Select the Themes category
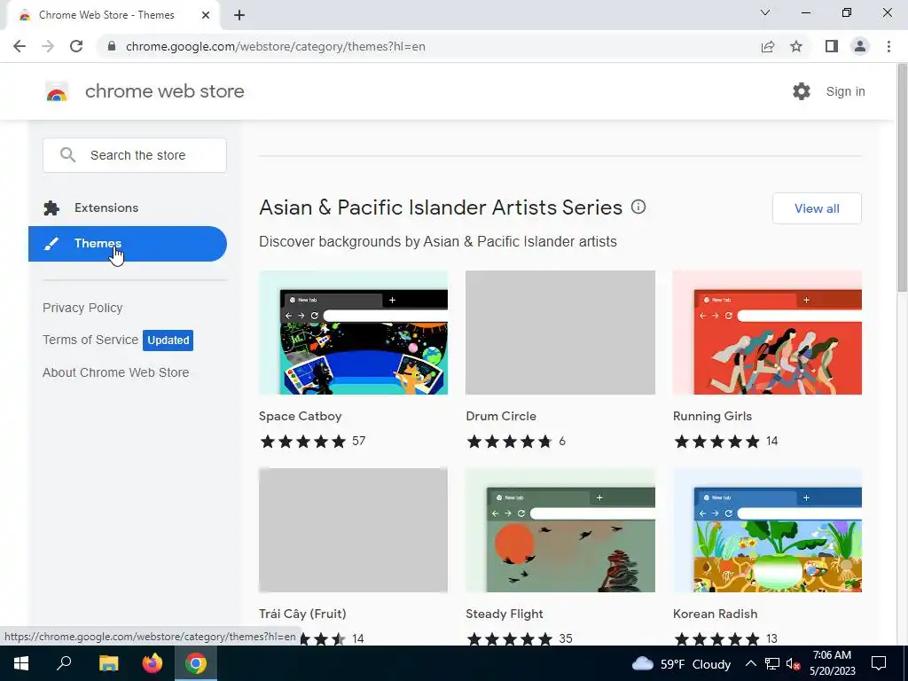The height and width of the screenshot is (681, 908). click(x=128, y=244)
